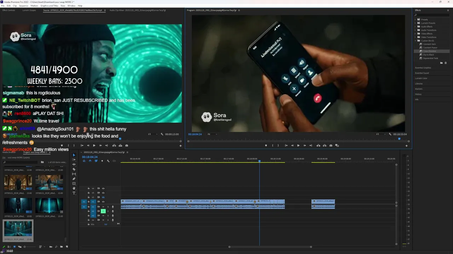This screenshot has width=453, height=254.
Task: Solo the A3 audio track
Action: [x=108, y=216]
